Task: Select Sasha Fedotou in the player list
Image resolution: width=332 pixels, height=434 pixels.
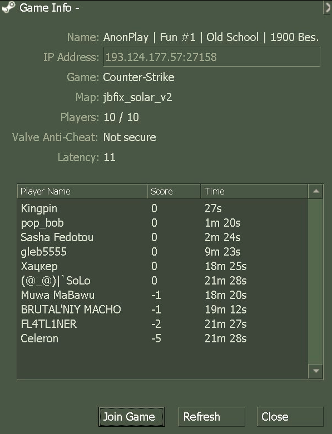Action: [162, 237]
